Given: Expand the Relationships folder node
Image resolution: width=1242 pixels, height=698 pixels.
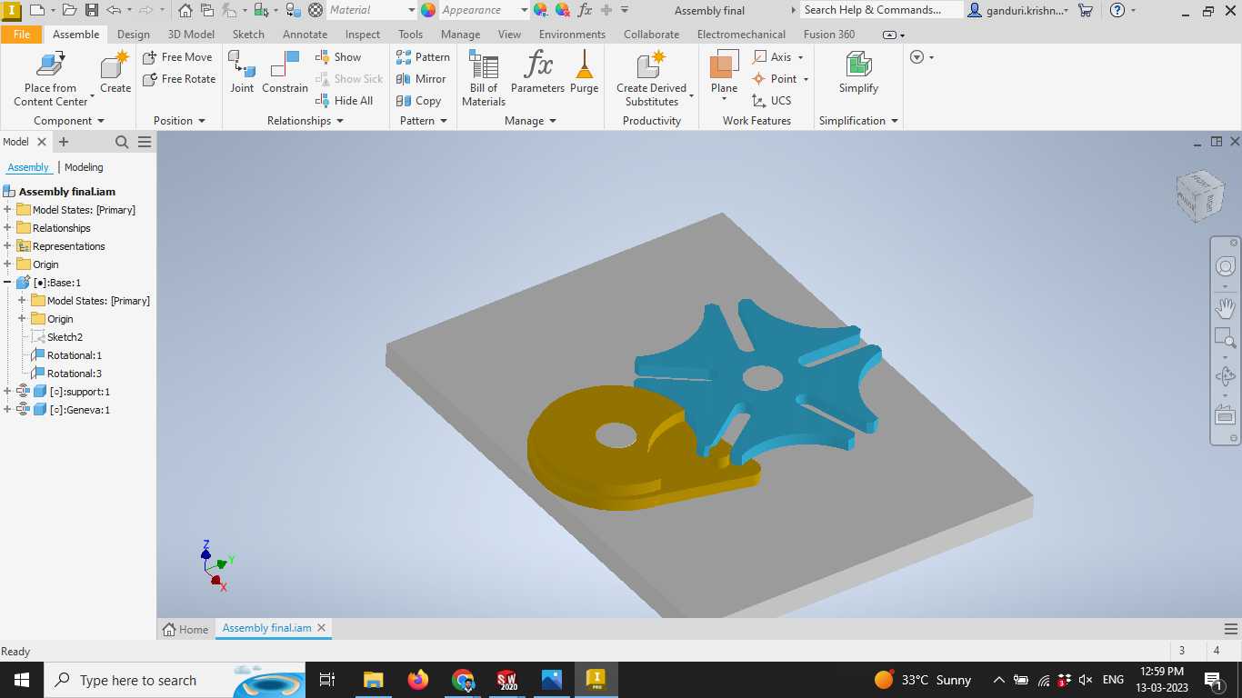Looking at the screenshot, I should coord(7,228).
